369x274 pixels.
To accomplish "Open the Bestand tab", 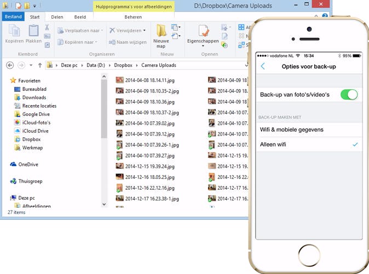I will (13, 17).
